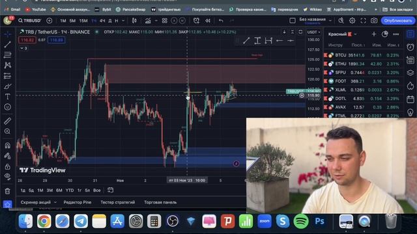Expand the Без названия layout dropdown

330,20
